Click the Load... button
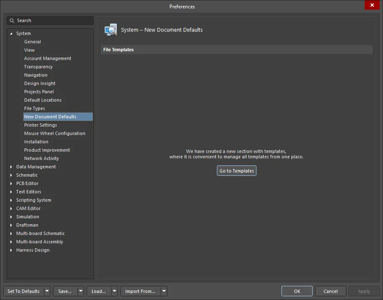The width and height of the screenshot is (383, 300). [99, 291]
